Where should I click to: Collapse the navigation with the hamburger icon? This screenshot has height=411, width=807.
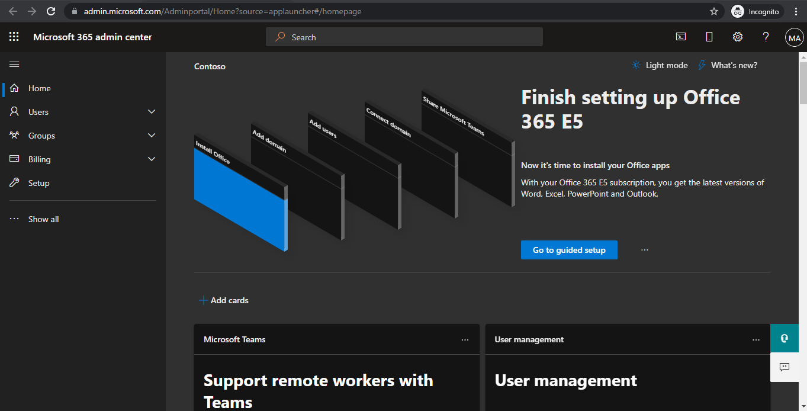[x=14, y=64]
